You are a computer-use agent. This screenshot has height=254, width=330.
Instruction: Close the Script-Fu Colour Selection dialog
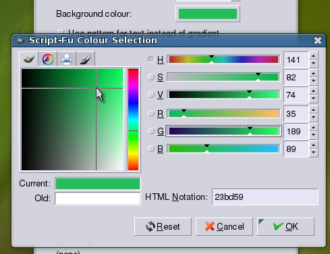pyautogui.click(x=318, y=41)
